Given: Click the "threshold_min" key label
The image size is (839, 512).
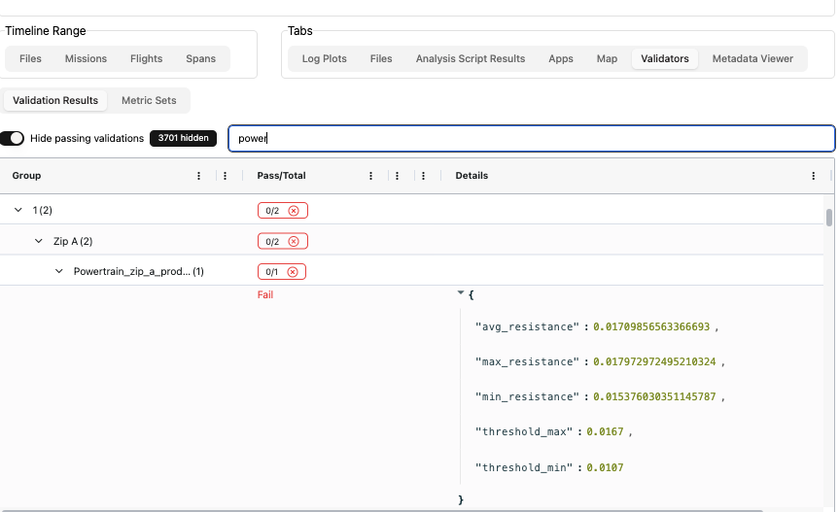Looking at the screenshot, I should (x=524, y=467).
